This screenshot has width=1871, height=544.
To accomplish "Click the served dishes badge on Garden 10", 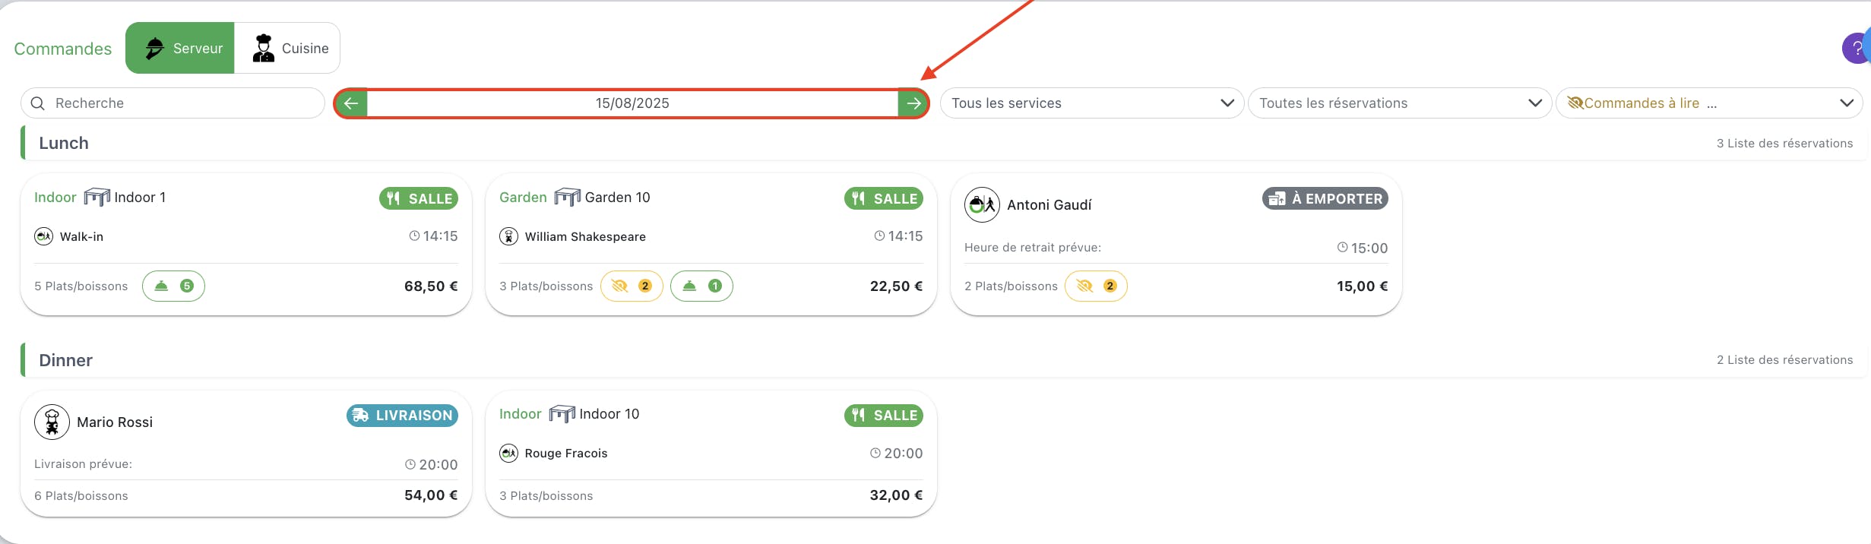I will [701, 286].
